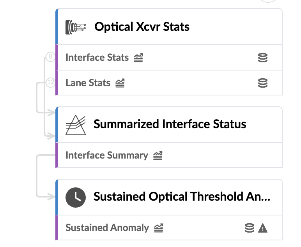The width and height of the screenshot is (301, 247).
Task: Select the Summarized Interface Status title
Action: [170, 124]
